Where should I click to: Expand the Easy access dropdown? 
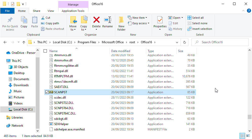coord(148,23)
